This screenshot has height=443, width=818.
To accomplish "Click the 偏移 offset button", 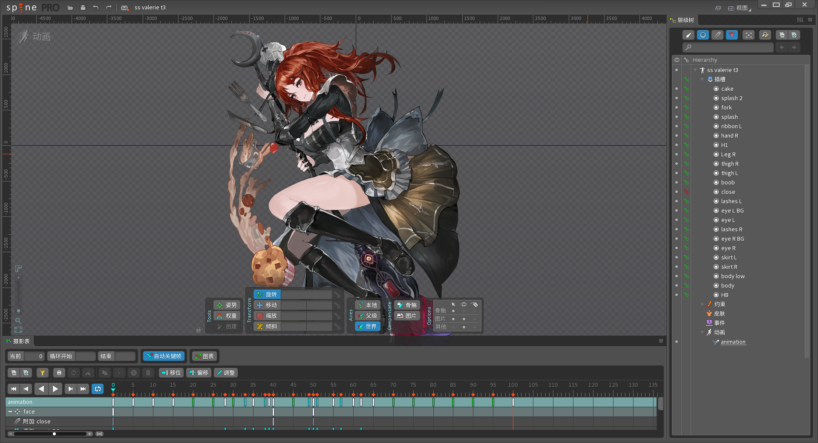I will click(x=199, y=373).
